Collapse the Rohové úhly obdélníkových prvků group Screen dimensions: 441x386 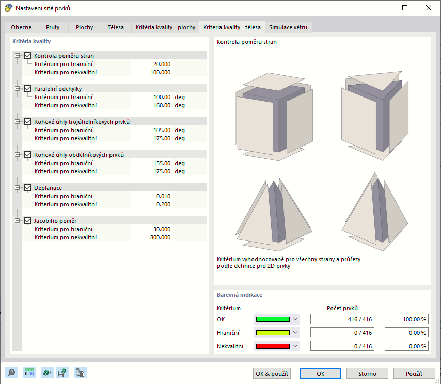[18, 155]
